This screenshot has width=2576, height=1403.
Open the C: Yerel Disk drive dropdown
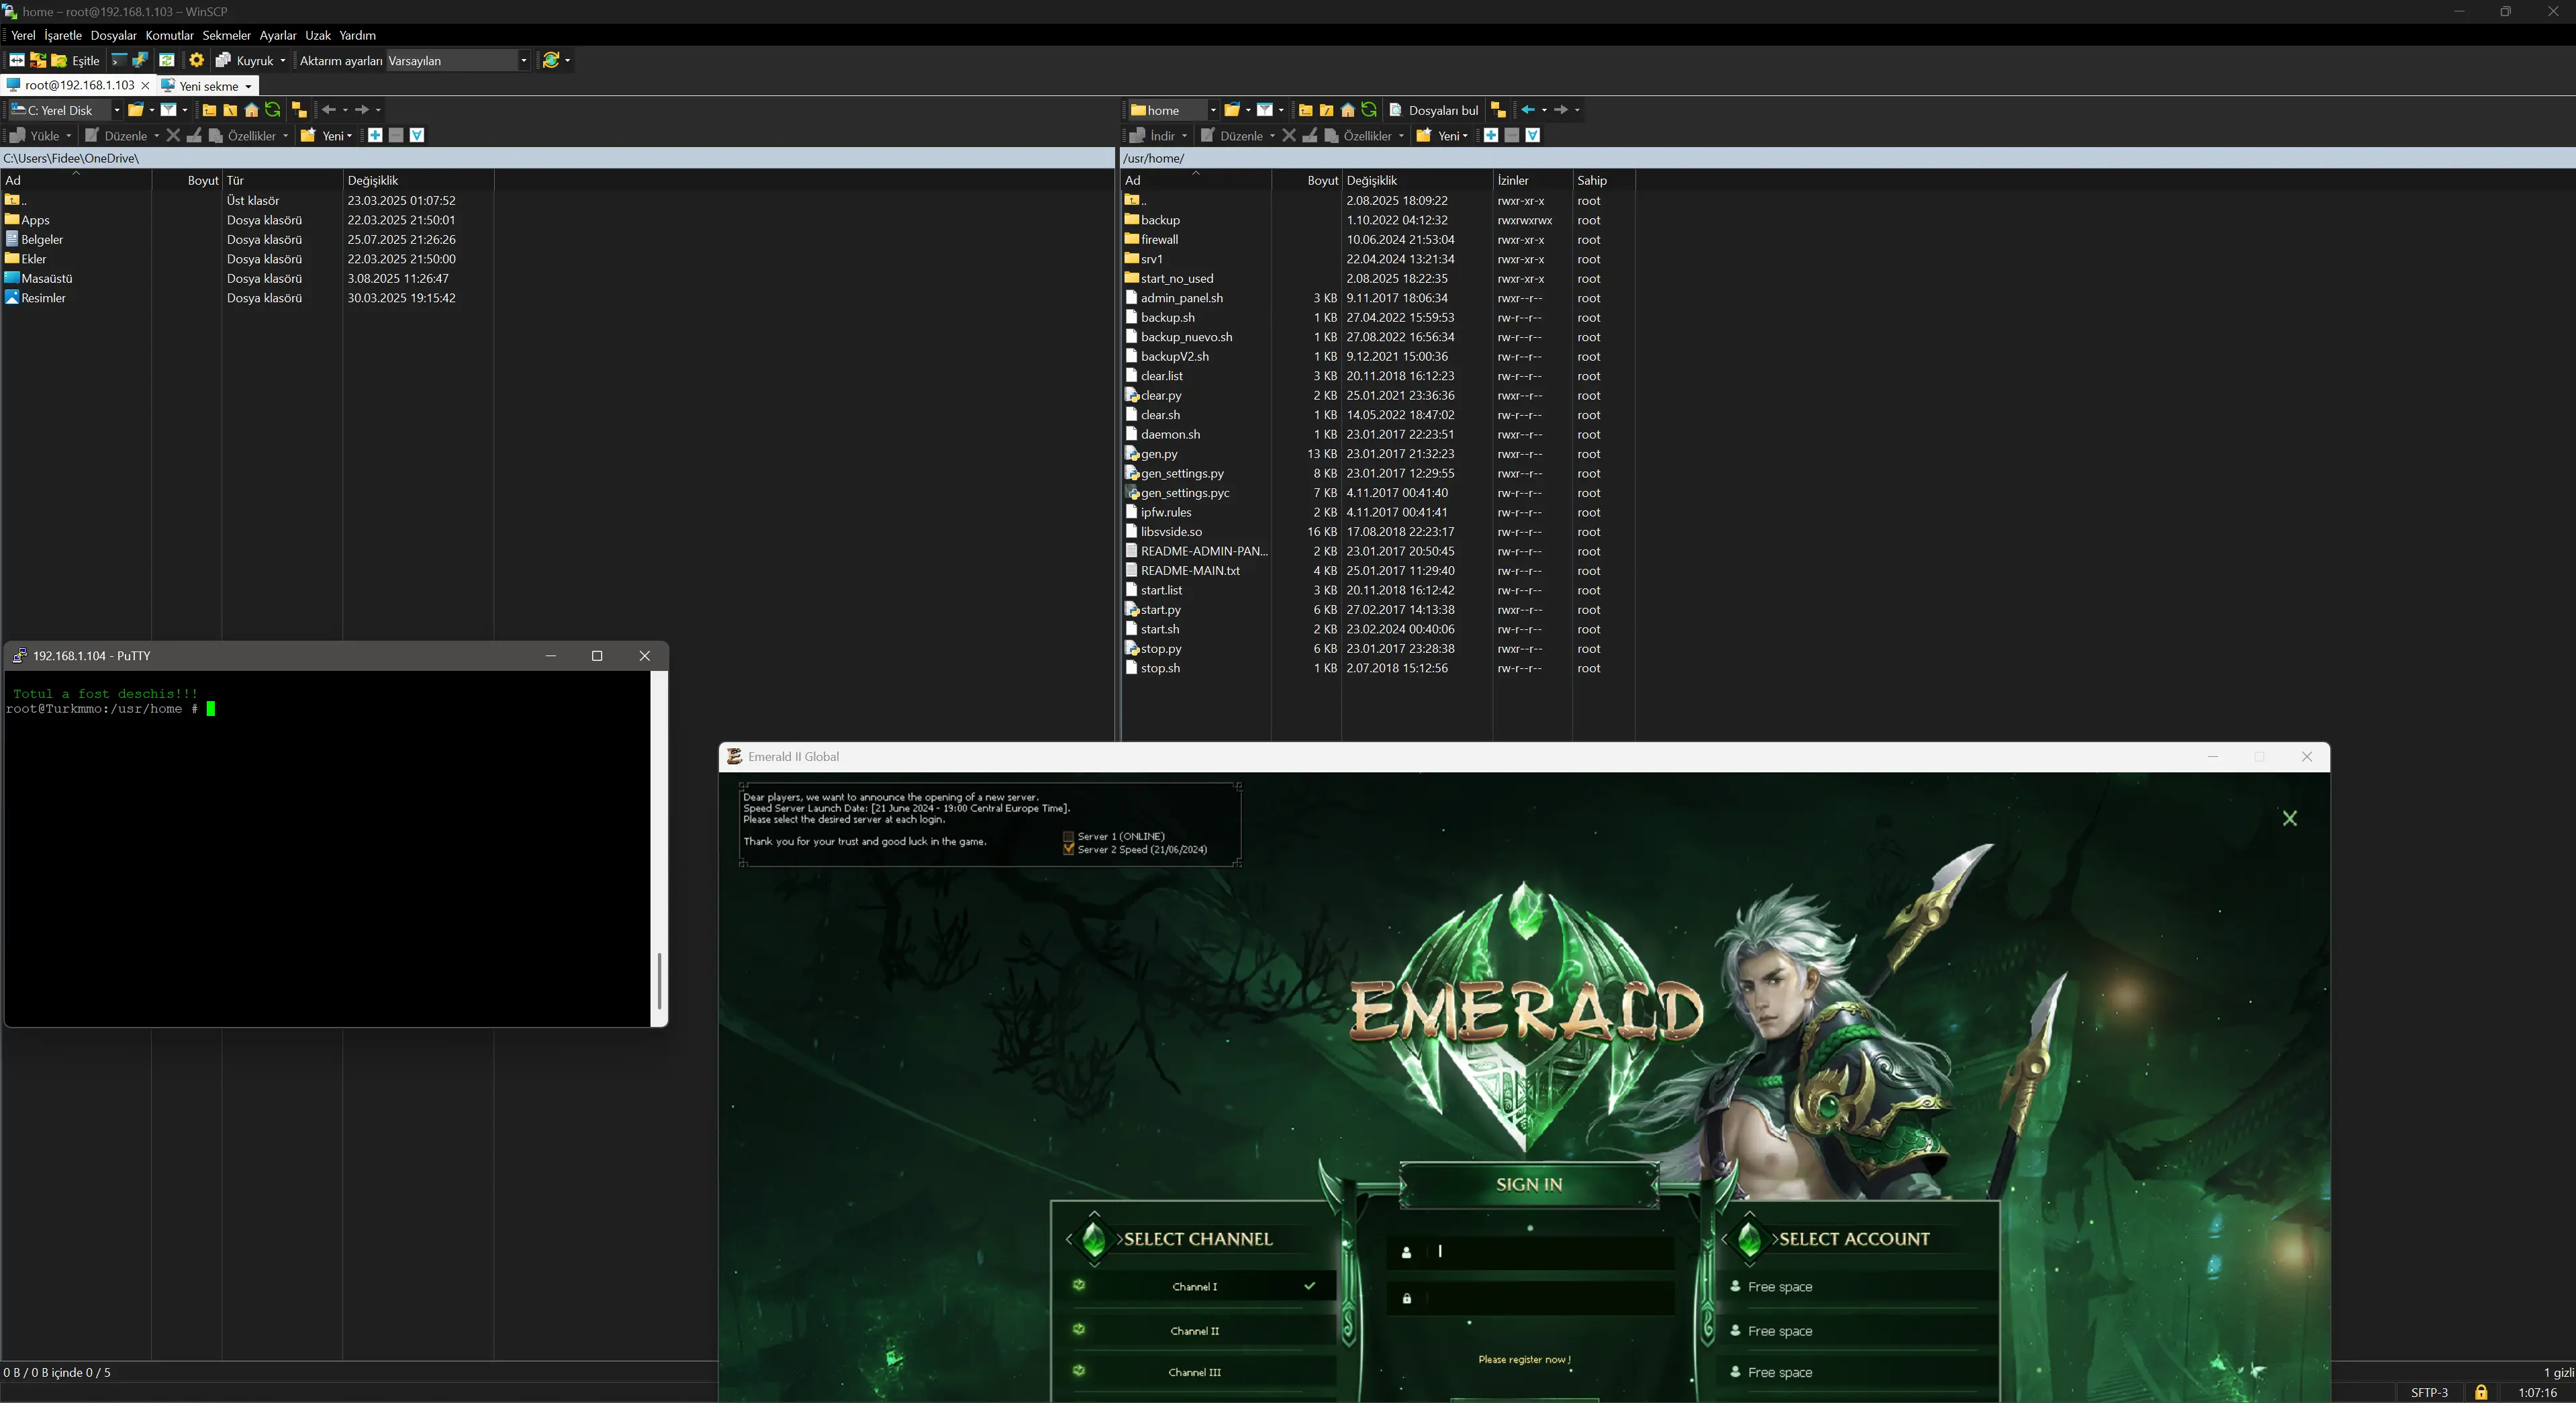pos(116,110)
